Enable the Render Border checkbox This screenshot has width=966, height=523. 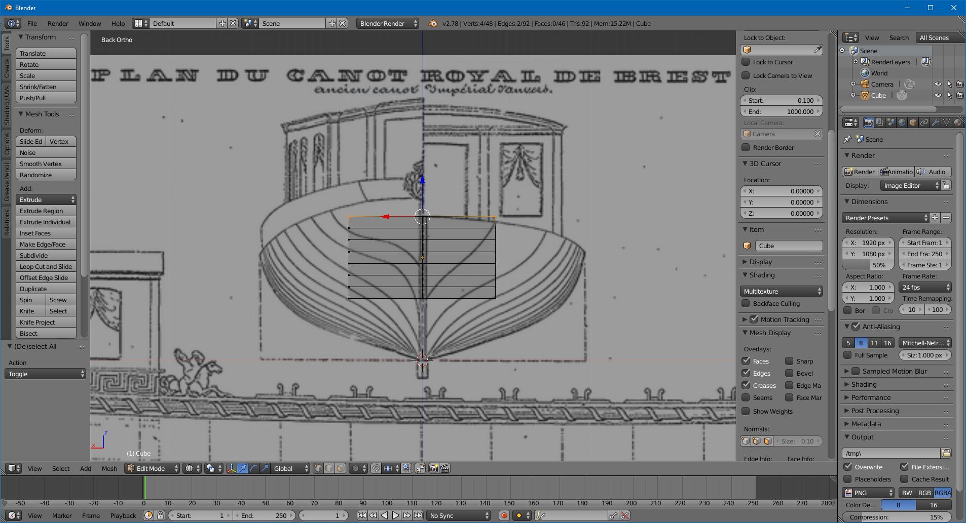(746, 147)
